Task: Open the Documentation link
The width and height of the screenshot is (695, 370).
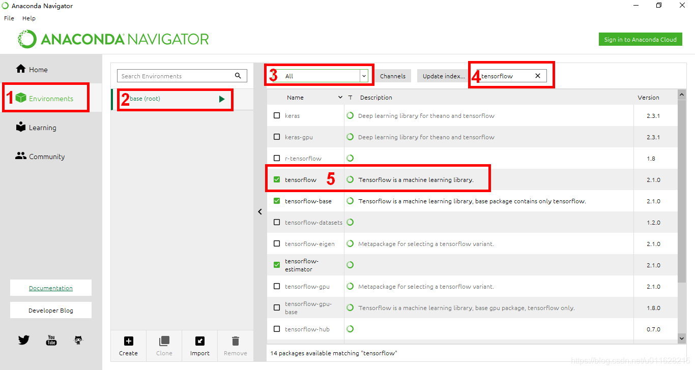Action: pyautogui.click(x=51, y=288)
